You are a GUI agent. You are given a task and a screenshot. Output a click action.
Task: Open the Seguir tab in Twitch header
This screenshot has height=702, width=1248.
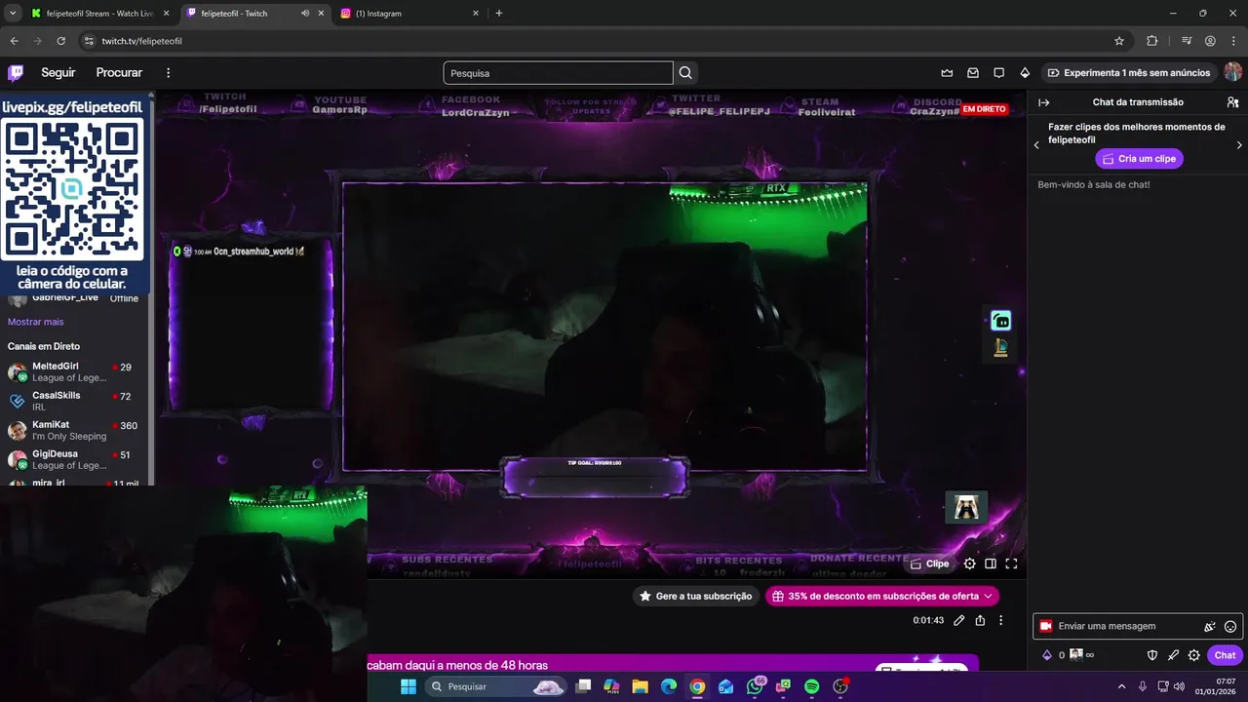tap(58, 73)
